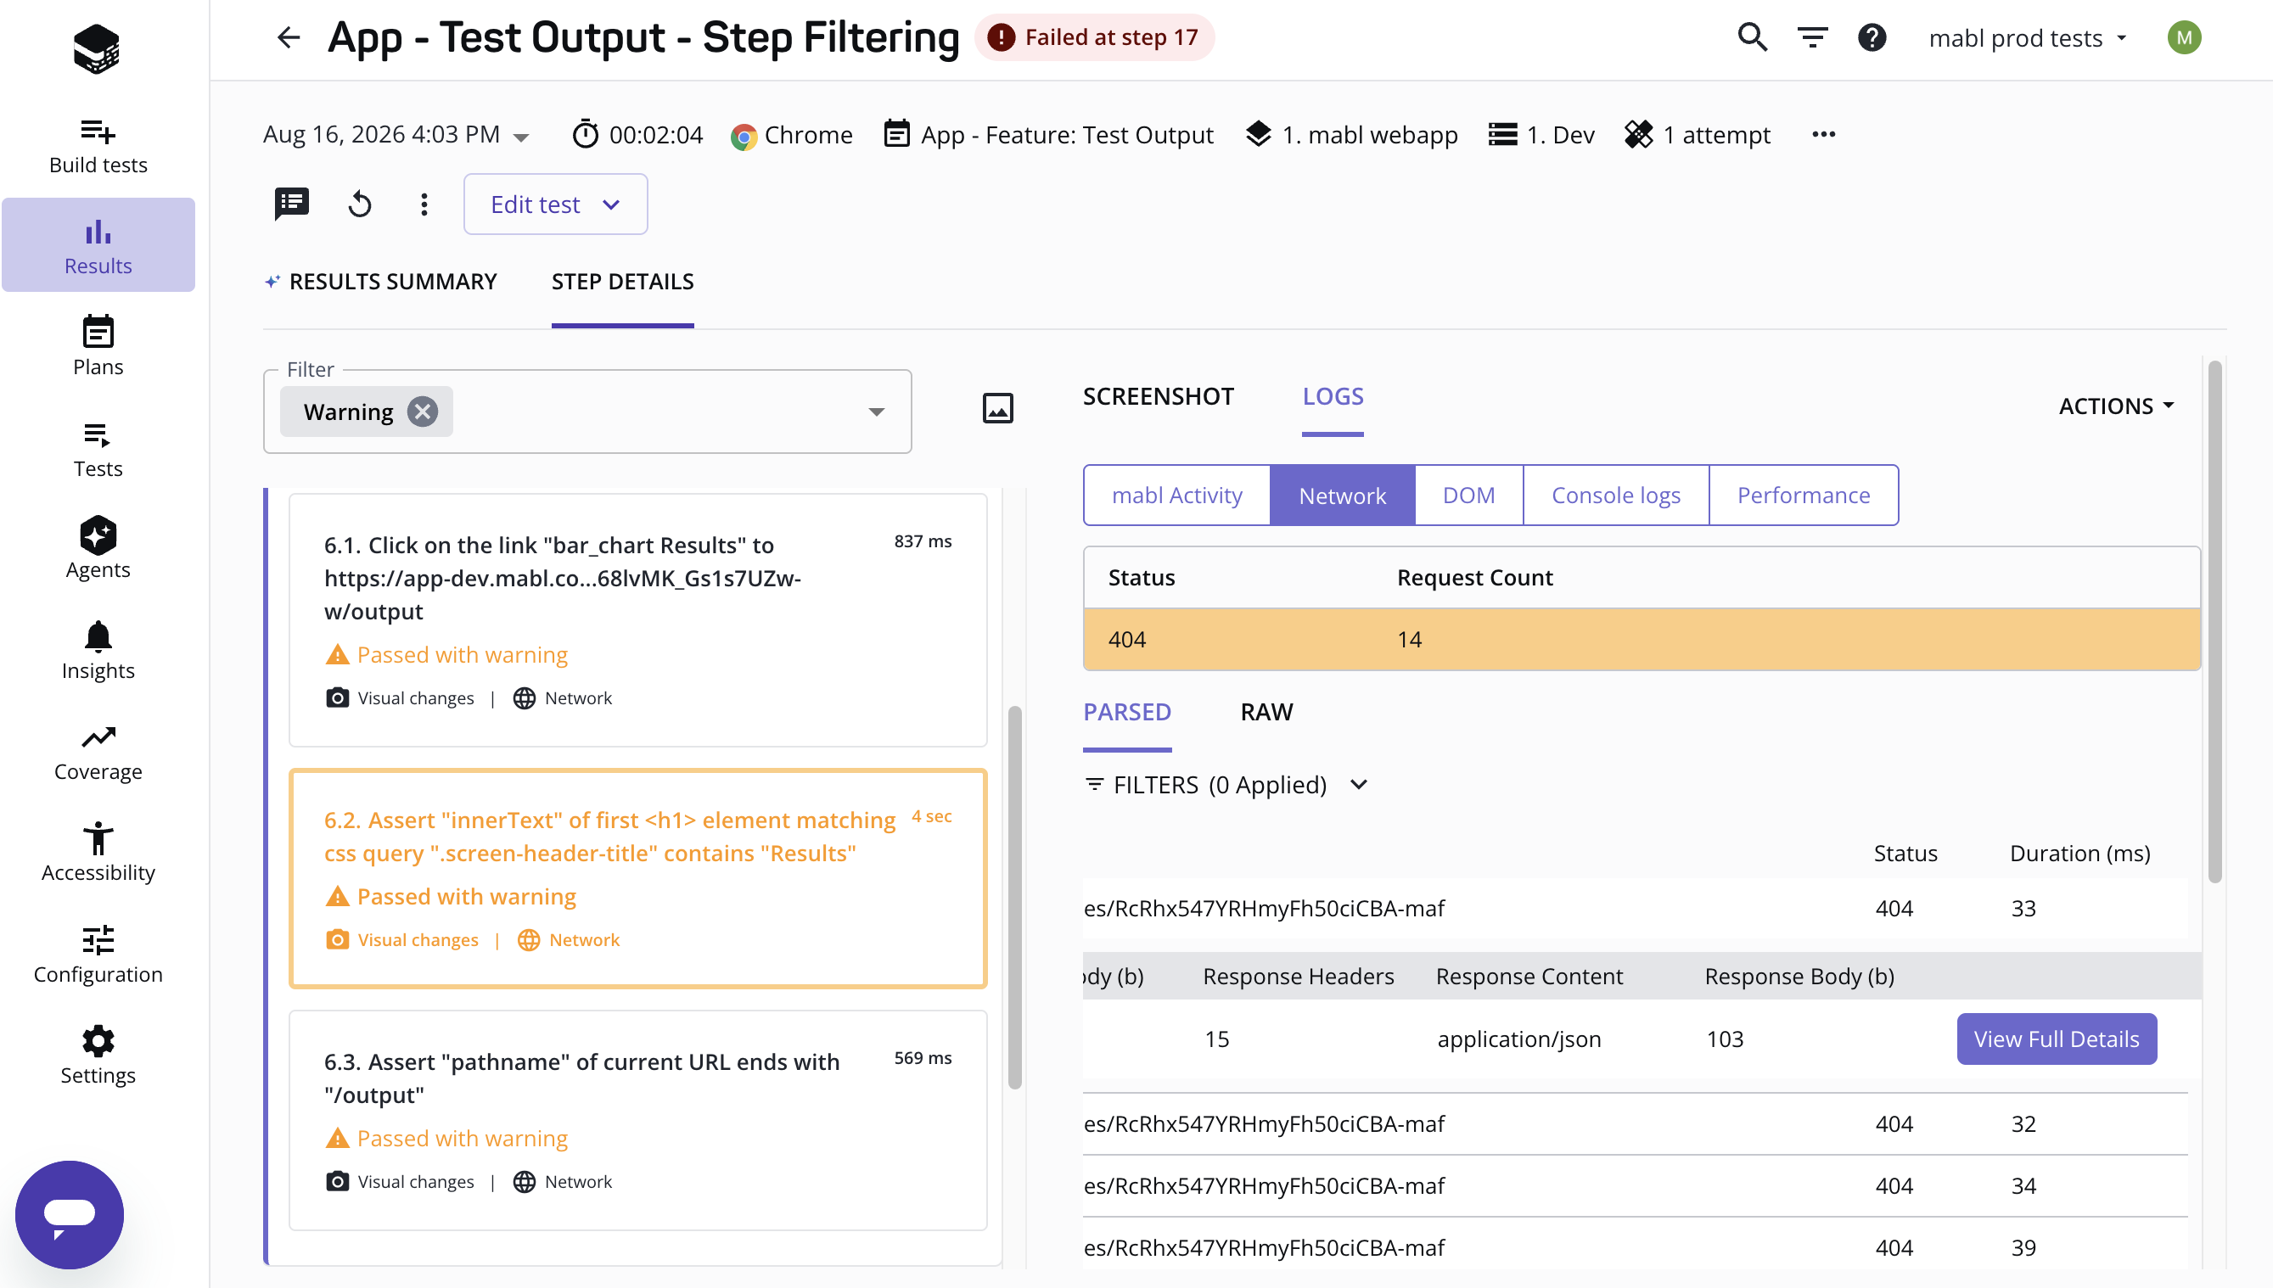Select the LOGS tab
2273x1288 pixels.
point(1333,396)
